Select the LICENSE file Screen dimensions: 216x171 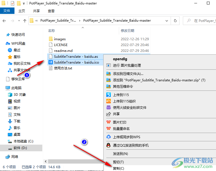tap(61, 45)
